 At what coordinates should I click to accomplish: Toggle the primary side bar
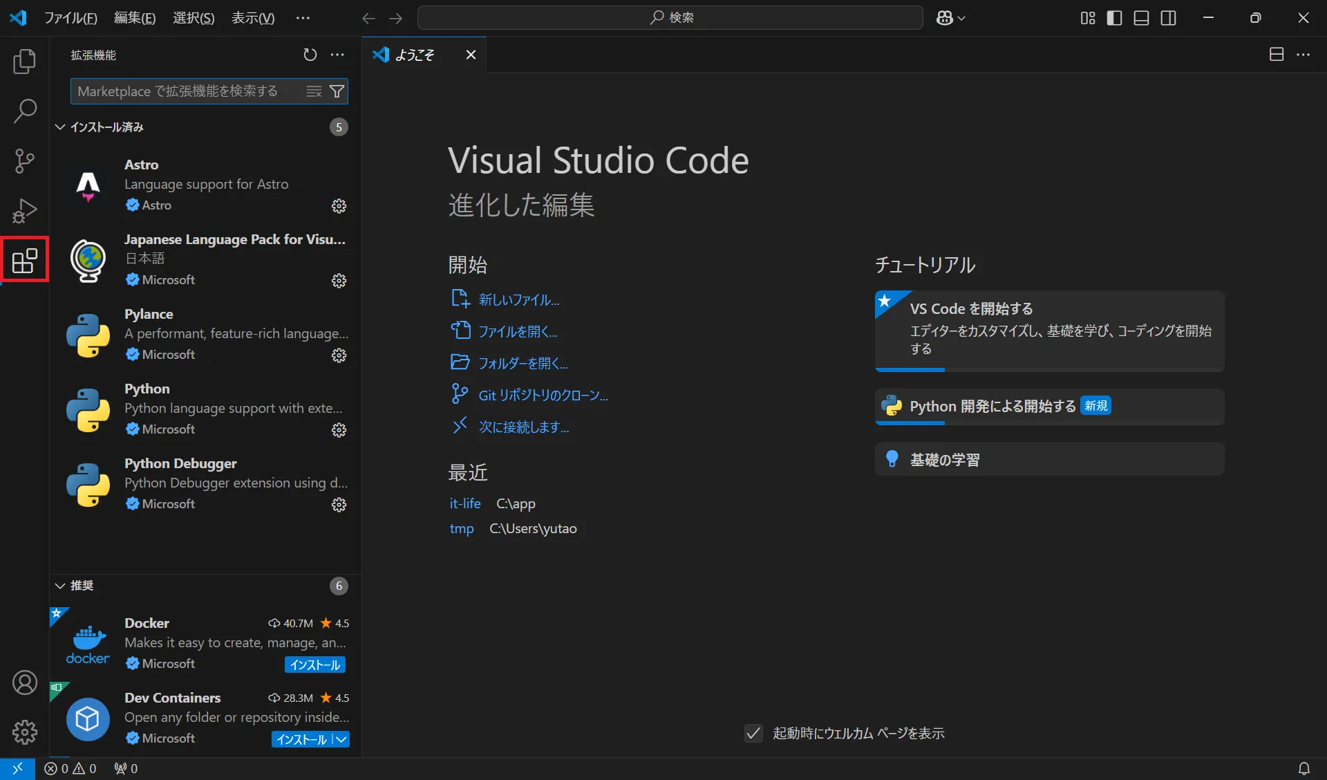coord(1115,18)
